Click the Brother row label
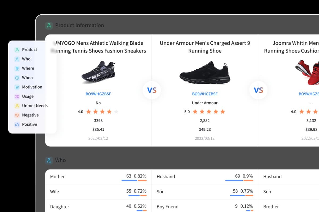The image size is (319, 212). (x=271, y=207)
